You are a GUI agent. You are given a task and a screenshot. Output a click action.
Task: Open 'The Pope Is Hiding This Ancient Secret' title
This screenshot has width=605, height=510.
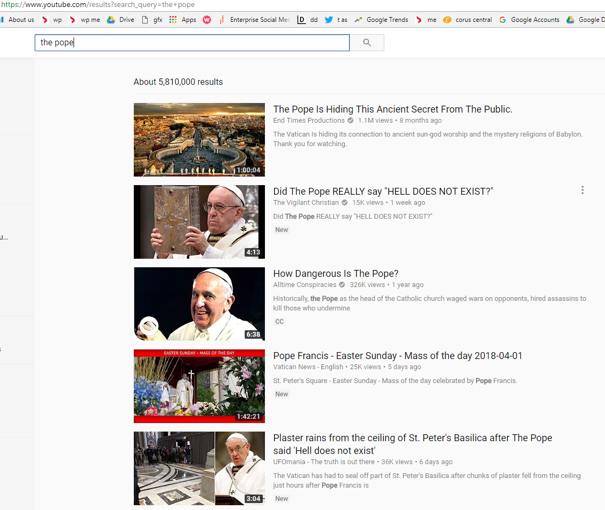(392, 109)
